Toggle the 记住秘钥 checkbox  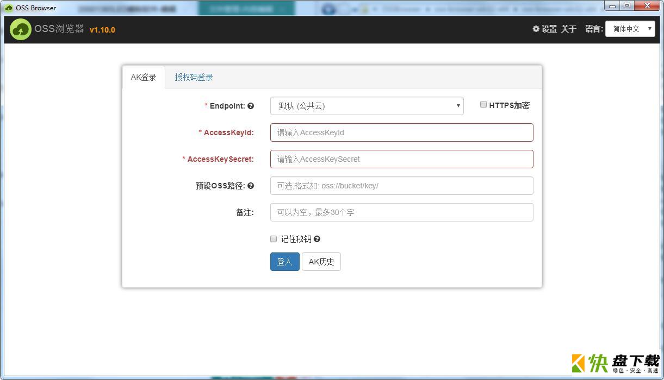(274, 239)
